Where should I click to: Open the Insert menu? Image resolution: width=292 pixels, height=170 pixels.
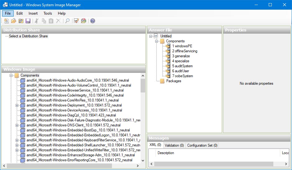tap(33, 13)
